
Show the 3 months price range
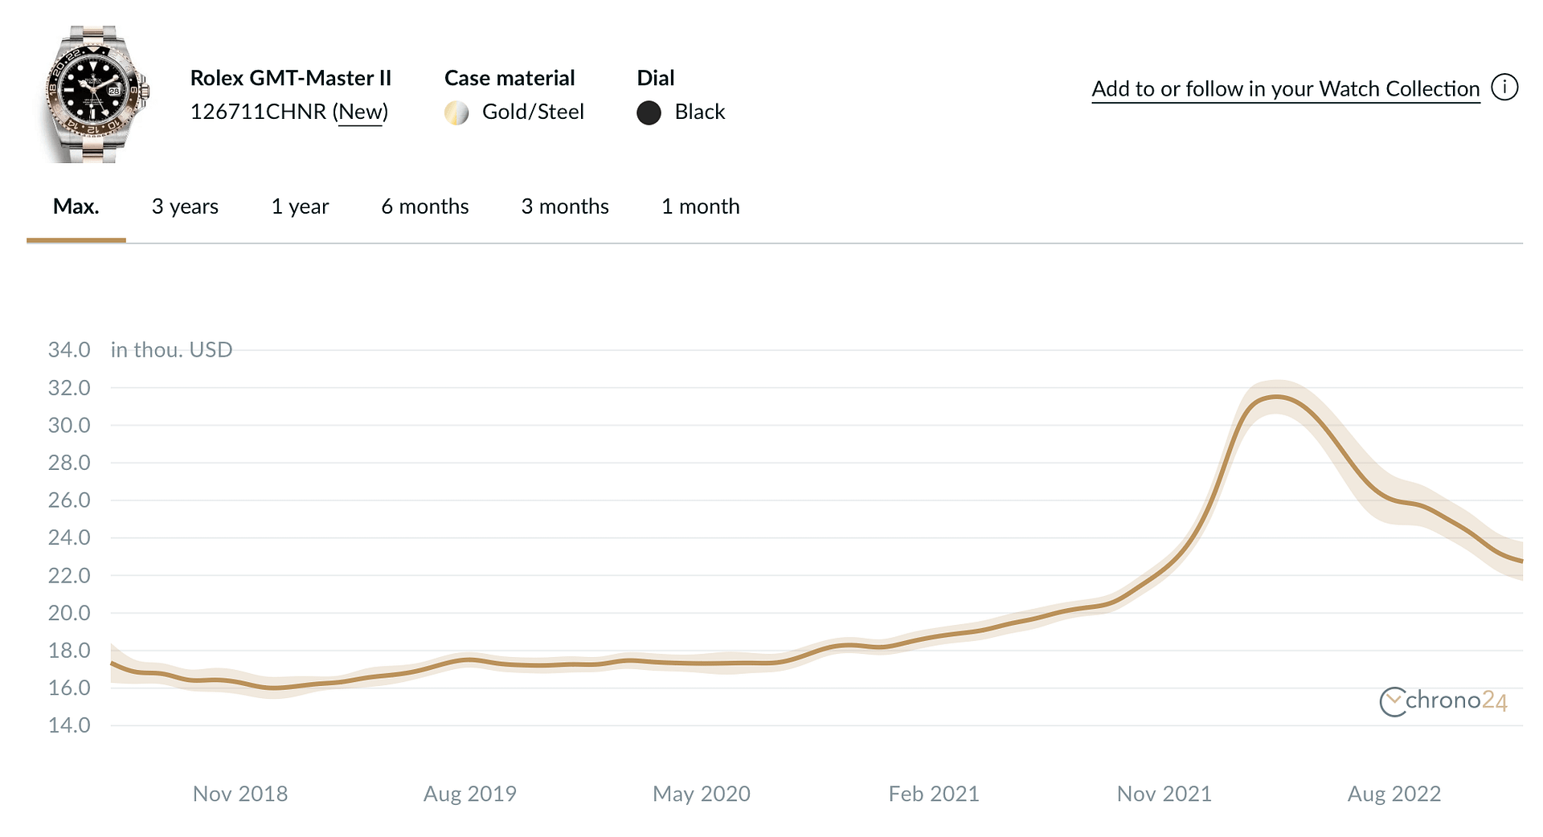565,206
